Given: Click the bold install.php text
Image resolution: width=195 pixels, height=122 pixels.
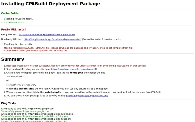Looking at the screenshot, I should click(51, 92).
